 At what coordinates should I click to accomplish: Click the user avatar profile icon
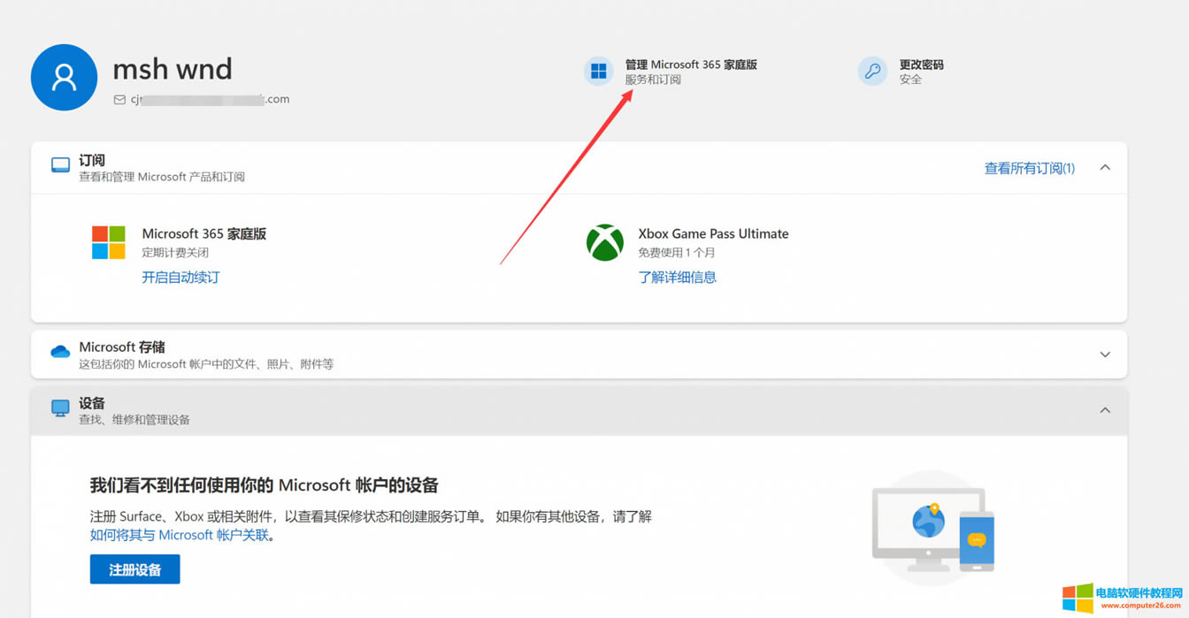[x=64, y=77]
